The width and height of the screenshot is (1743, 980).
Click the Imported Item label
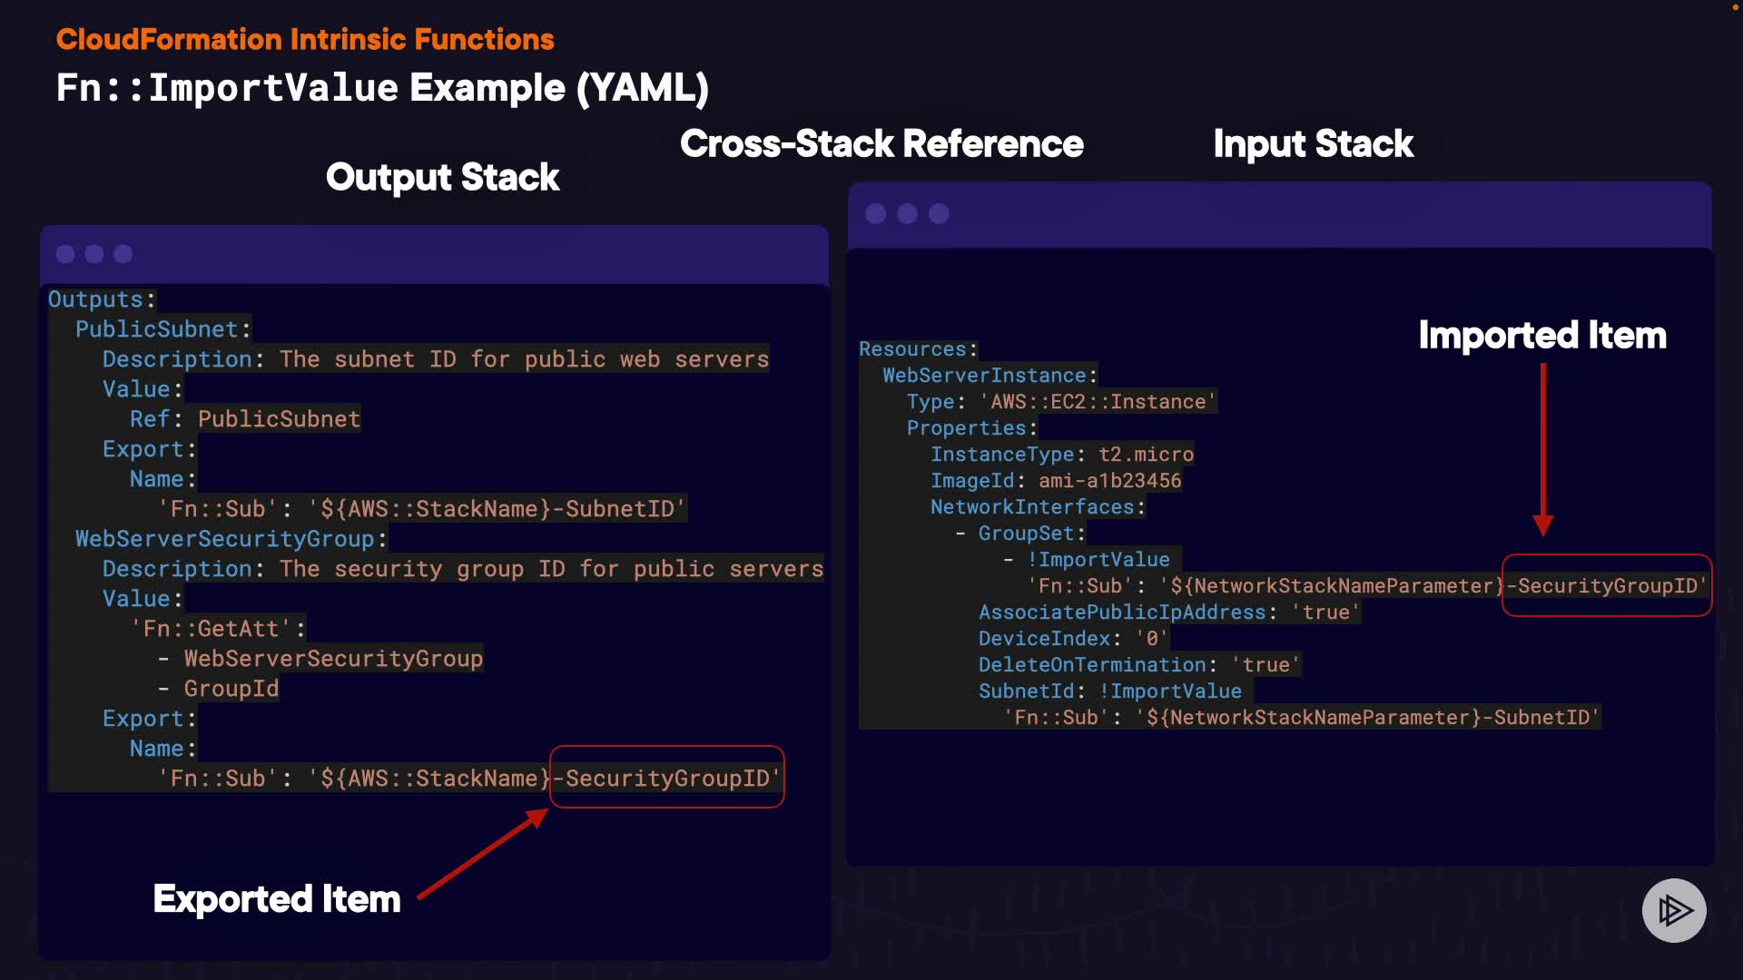pos(1542,335)
